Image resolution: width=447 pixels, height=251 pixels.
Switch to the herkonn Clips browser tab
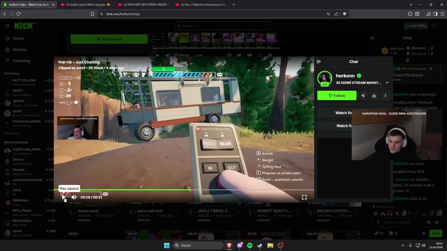coord(29,5)
